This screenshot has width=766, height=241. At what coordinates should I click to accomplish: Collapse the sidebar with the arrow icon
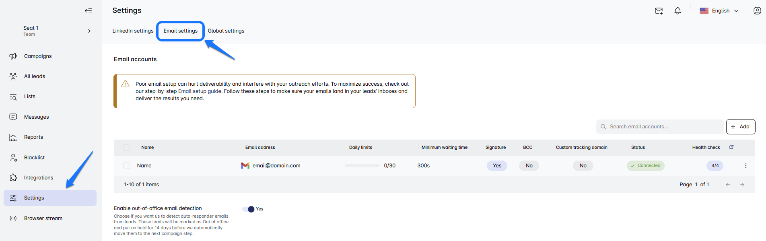(x=88, y=11)
